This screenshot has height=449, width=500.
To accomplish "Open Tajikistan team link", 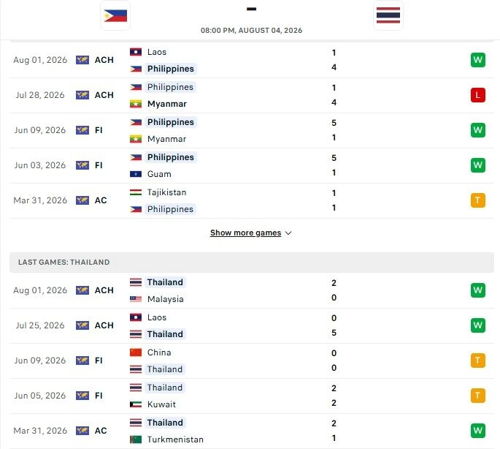I will 166,192.
